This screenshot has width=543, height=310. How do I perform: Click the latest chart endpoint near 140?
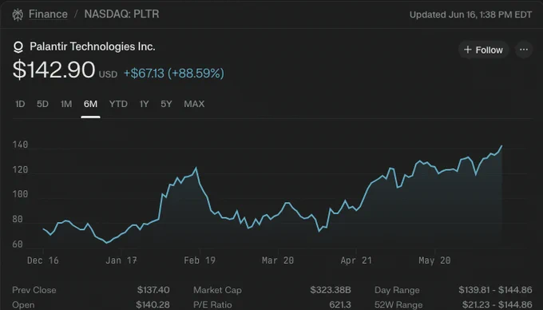(501, 146)
